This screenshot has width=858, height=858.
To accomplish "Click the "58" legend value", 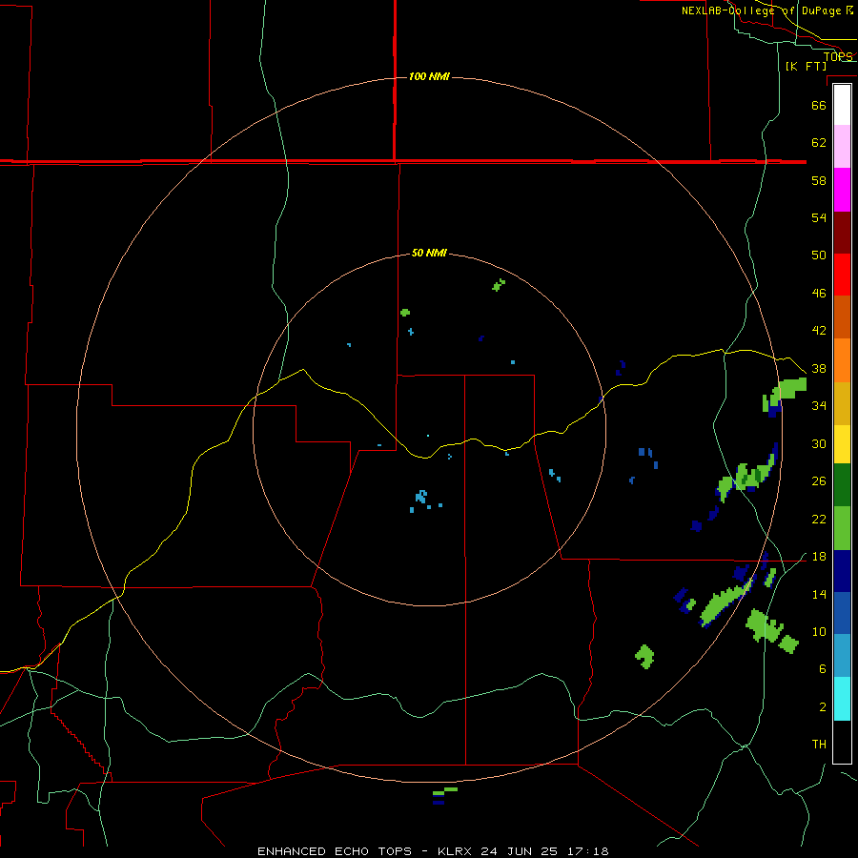I will click(x=819, y=180).
